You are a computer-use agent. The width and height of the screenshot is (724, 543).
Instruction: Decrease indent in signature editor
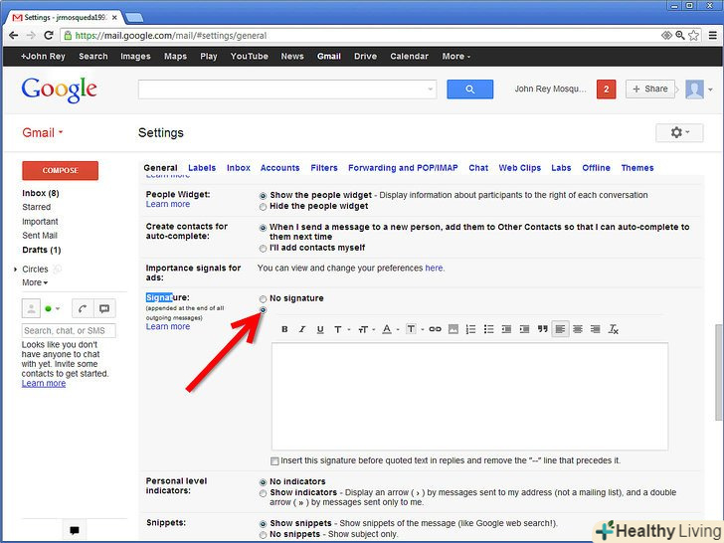tap(506, 329)
